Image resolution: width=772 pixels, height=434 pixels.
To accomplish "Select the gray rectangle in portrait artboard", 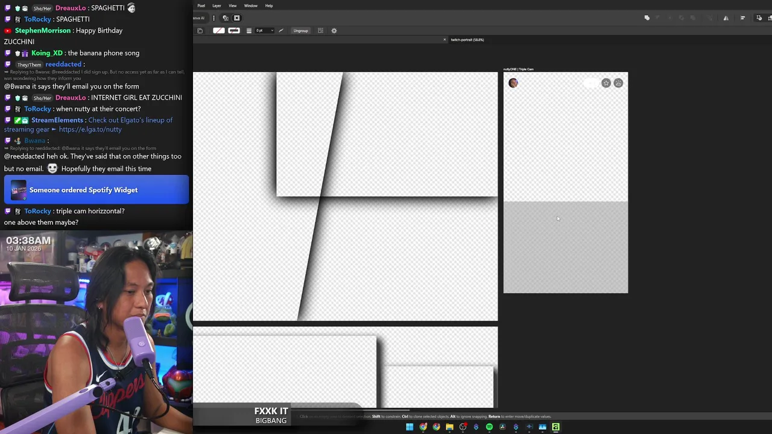I will click(x=566, y=248).
